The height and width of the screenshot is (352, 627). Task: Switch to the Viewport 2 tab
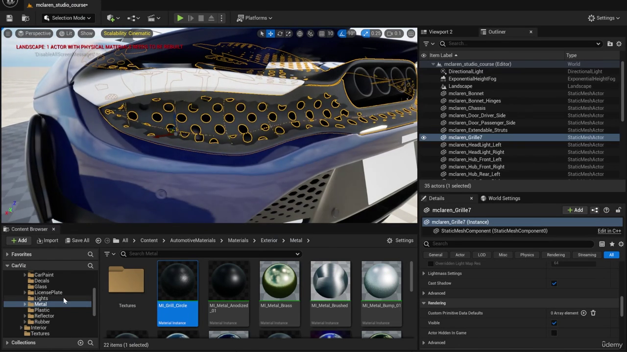(x=440, y=32)
